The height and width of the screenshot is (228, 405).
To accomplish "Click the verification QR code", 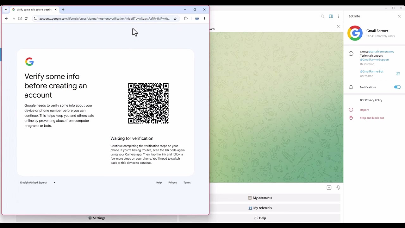I will click(148, 103).
